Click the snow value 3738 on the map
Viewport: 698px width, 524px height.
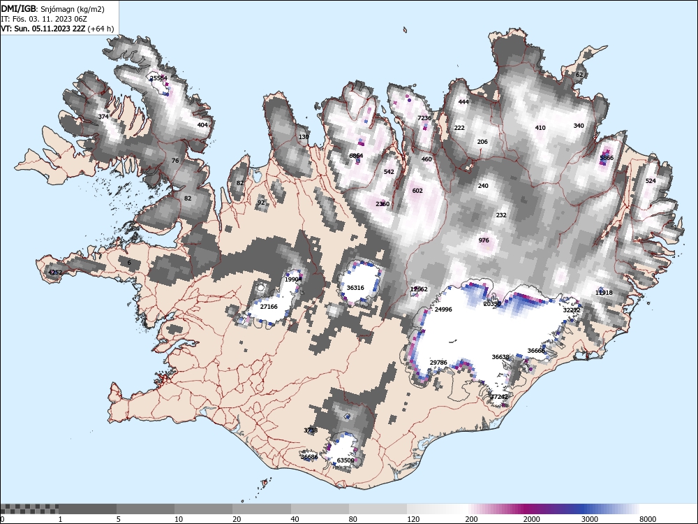[311, 430]
